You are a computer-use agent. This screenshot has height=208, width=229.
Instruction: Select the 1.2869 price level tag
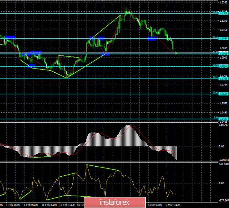[223, 66]
